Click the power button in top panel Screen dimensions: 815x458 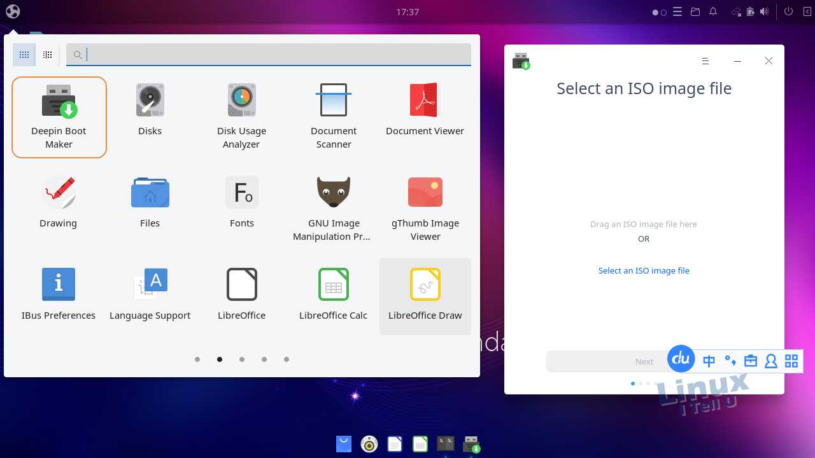coord(788,11)
